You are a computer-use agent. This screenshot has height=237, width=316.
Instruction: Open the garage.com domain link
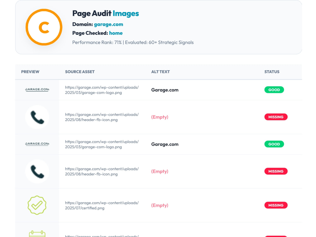click(108, 24)
